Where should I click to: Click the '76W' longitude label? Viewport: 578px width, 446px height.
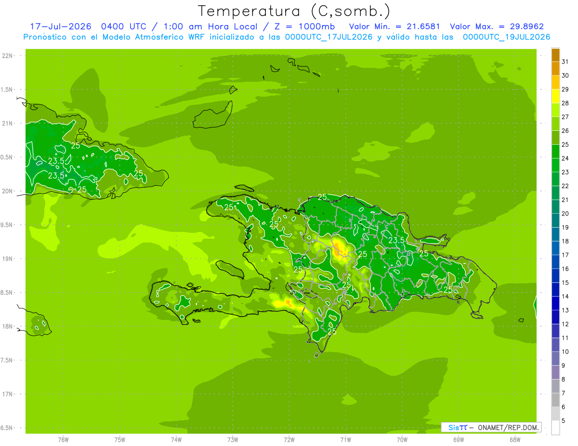point(63,440)
